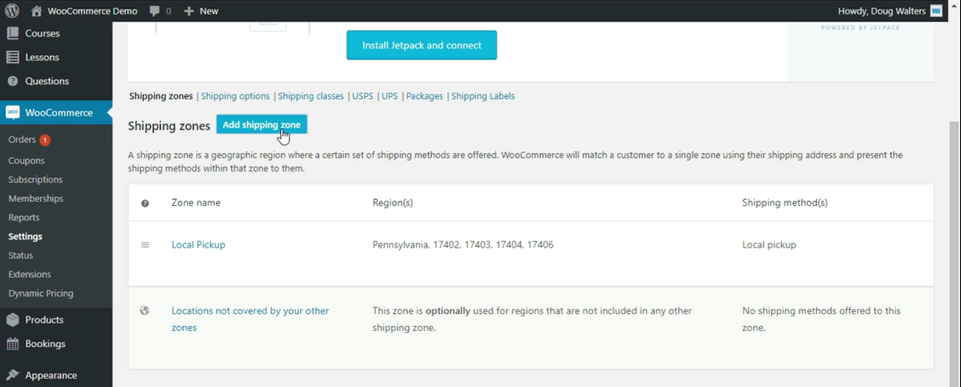Screen dimensions: 961x387
Task: Switch to Shipping classes sub-tab
Action: (311, 96)
